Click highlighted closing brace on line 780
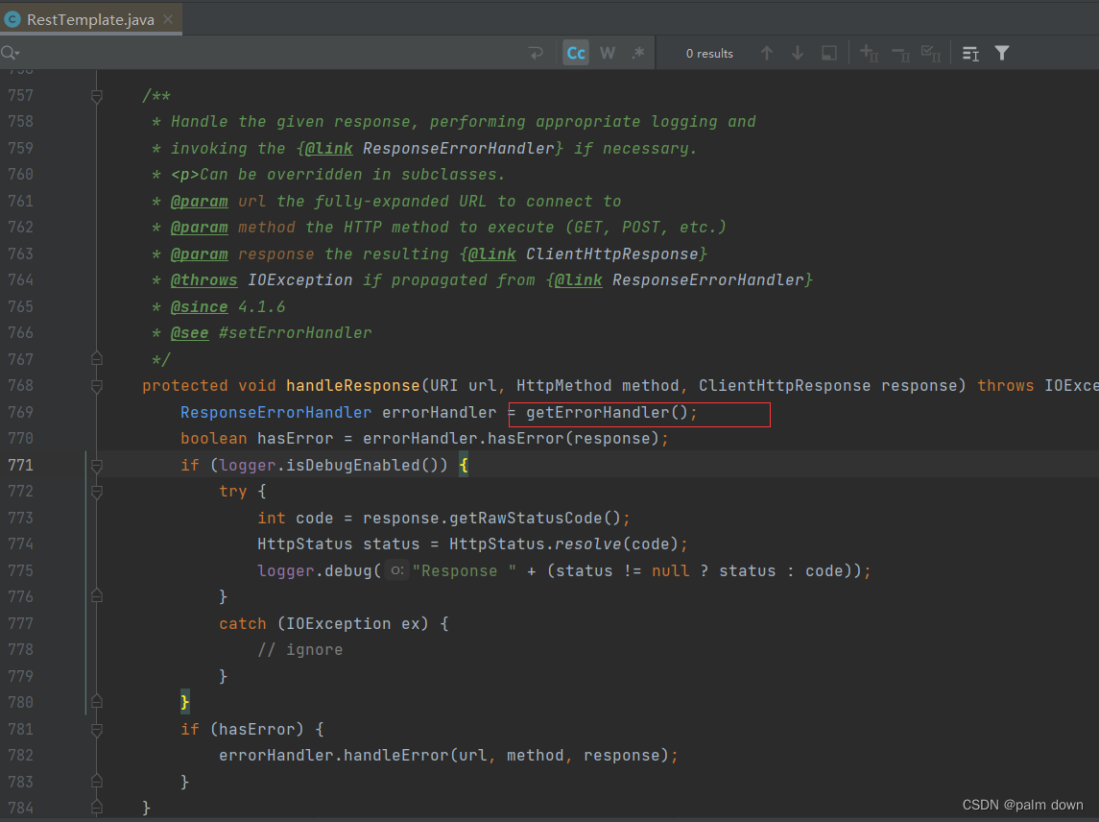This screenshot has height=822, width=1099. pyautogui.click(x=185, y=702)
